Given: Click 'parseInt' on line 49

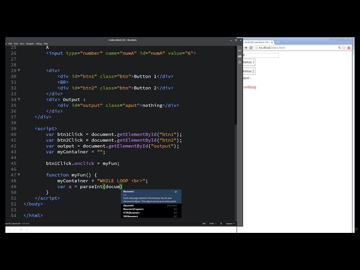Looking at the screenshot, I should (91, 186).
